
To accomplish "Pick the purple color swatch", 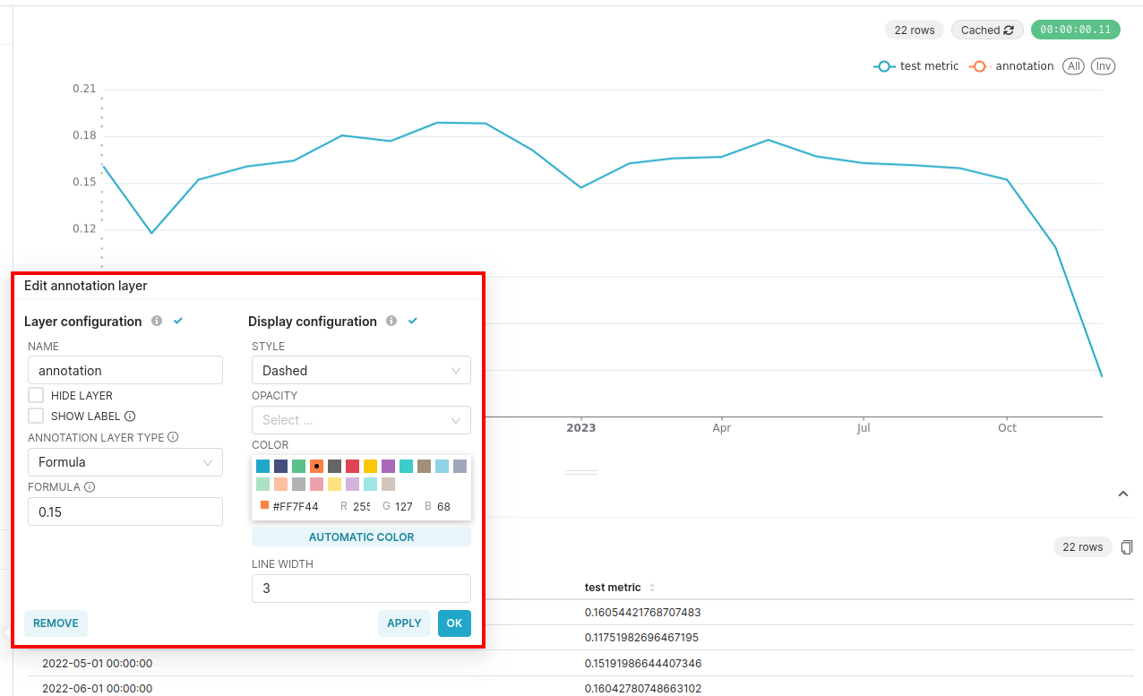I will point(388,466).
